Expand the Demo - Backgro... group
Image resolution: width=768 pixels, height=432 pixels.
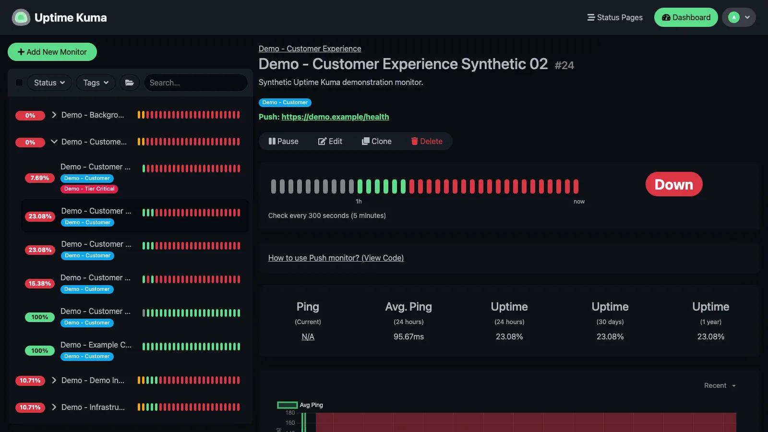[54, 115]
